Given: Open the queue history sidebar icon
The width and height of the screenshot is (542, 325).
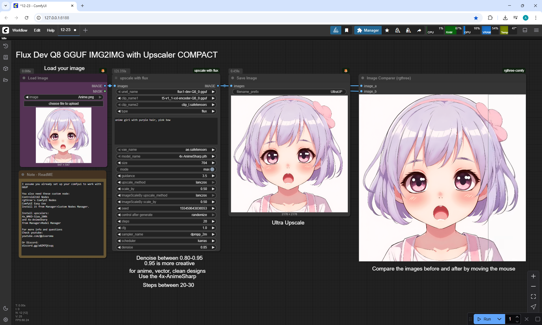Looking at the screenshot, I should tap(6, 46).
